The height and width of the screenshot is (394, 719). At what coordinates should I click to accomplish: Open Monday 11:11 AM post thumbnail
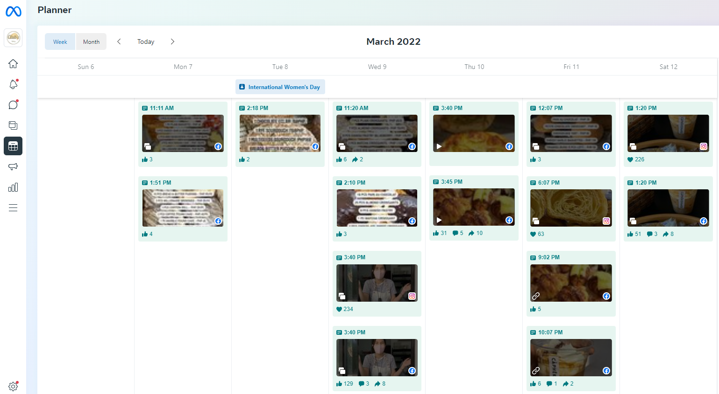click(183, 133)
